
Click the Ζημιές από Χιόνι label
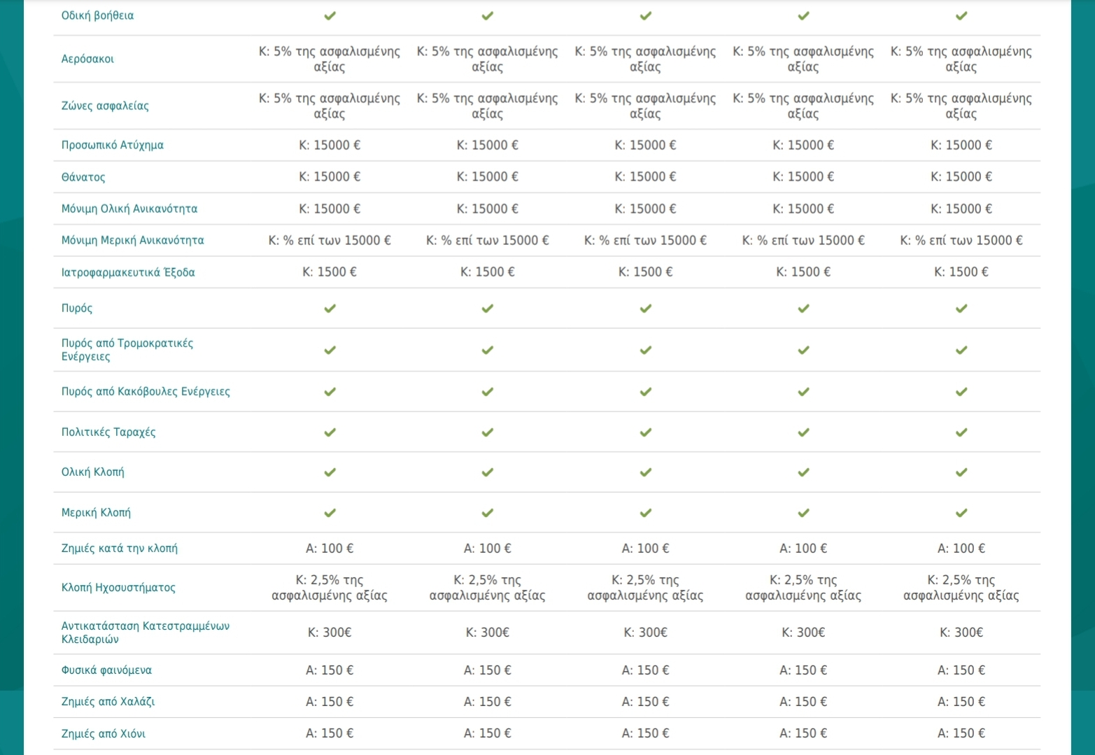pos(103,734)
